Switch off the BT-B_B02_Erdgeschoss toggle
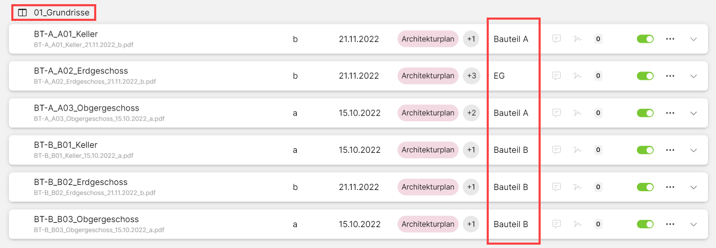This screenshot has width=716, height=248. pyautogui.click(x=645, y=187)
